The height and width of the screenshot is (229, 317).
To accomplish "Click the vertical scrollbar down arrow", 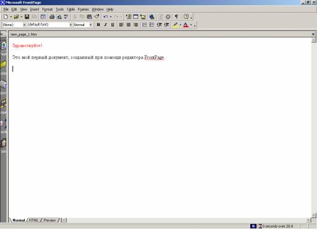I will click(x=314, y=215).
